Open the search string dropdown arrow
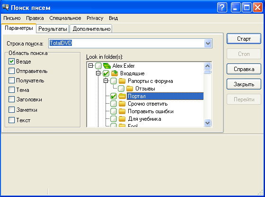The height and width of the screenshot is (197, 265). point(208,43)
